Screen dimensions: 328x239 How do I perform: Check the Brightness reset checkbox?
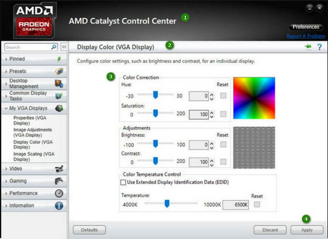(223, 144)
